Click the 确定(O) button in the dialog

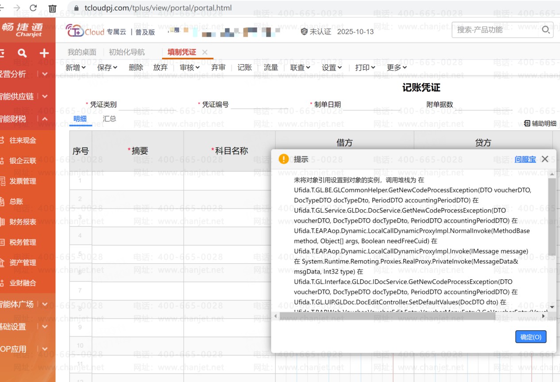coord(531,337)
